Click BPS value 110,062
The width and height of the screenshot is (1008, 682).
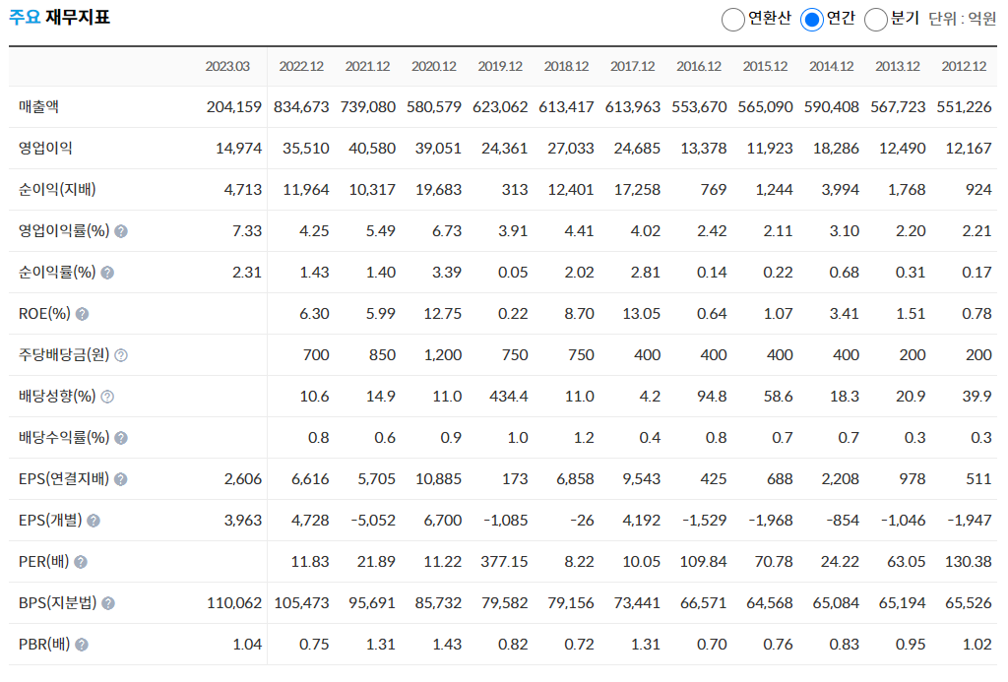coord(234,603)
